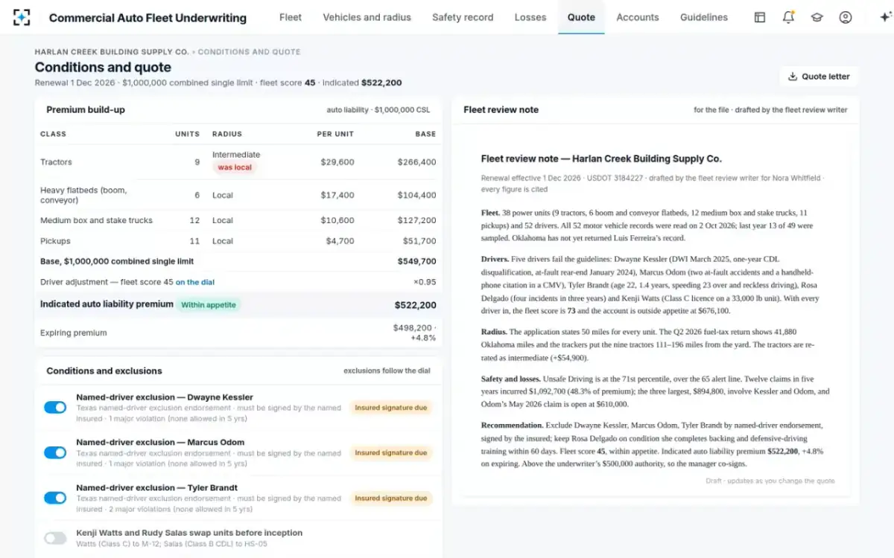Click the Fleet review note document title

pos(601,158)
